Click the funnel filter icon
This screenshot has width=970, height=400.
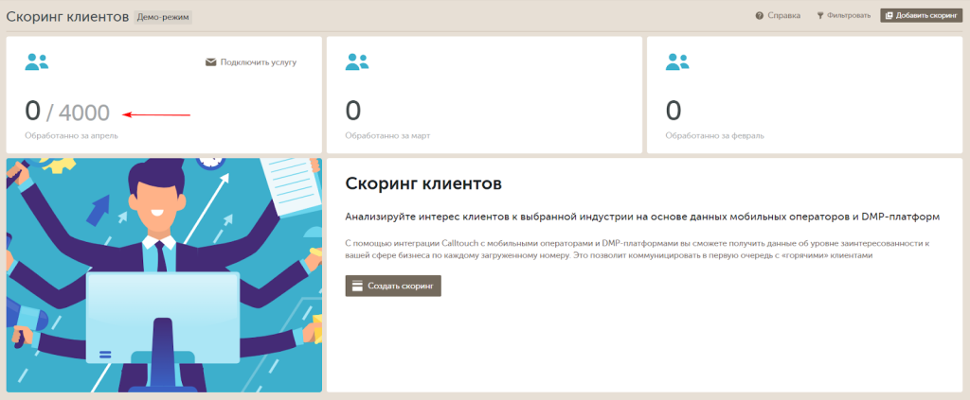[820, 15]
